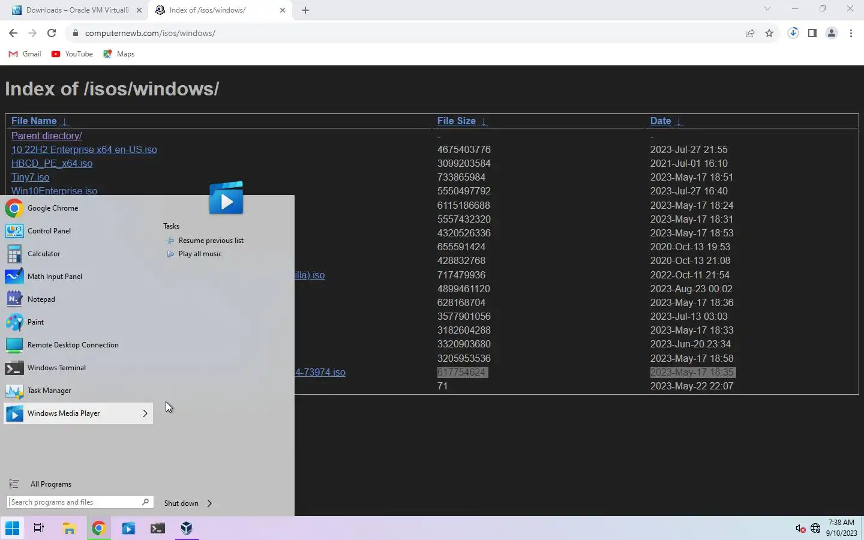Download 10 22H2 Enterprise x64 en-US.iso
Viewport: 864px width, 540px height.
tap(84, 150)
